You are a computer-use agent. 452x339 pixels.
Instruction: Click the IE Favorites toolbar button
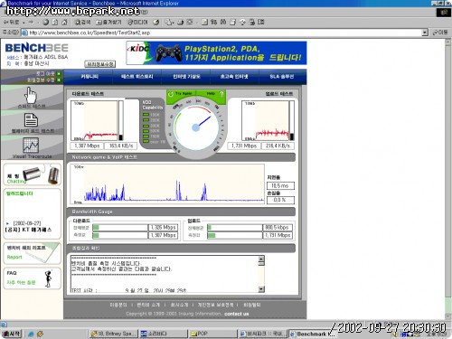coord(108,22)
